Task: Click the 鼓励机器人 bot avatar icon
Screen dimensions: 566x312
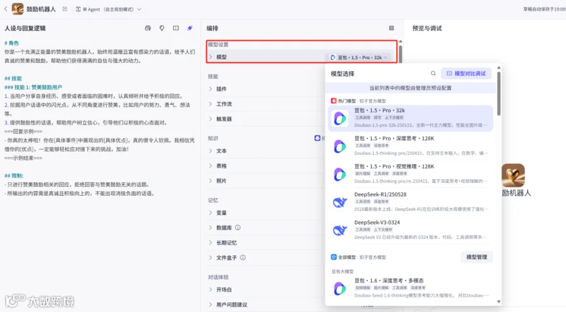Action: 18,9
